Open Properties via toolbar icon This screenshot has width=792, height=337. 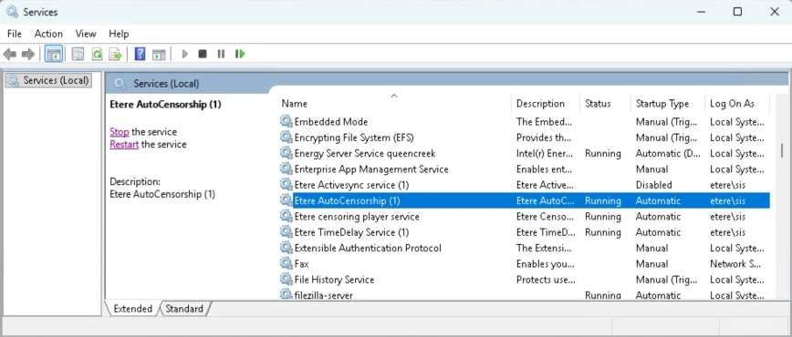tap(78, 54)
